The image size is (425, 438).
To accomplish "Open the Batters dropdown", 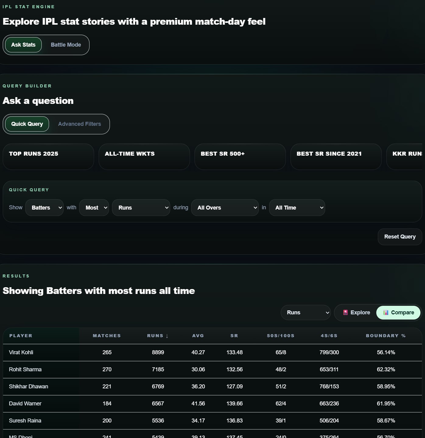I will tap(44, 208).
